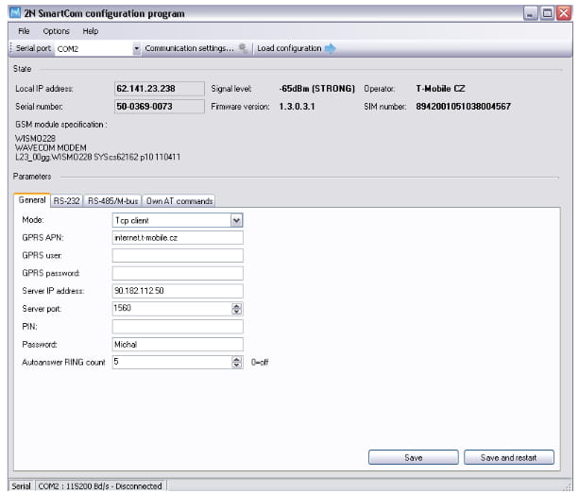Click the GPRS APN input field

pos(178,238)
